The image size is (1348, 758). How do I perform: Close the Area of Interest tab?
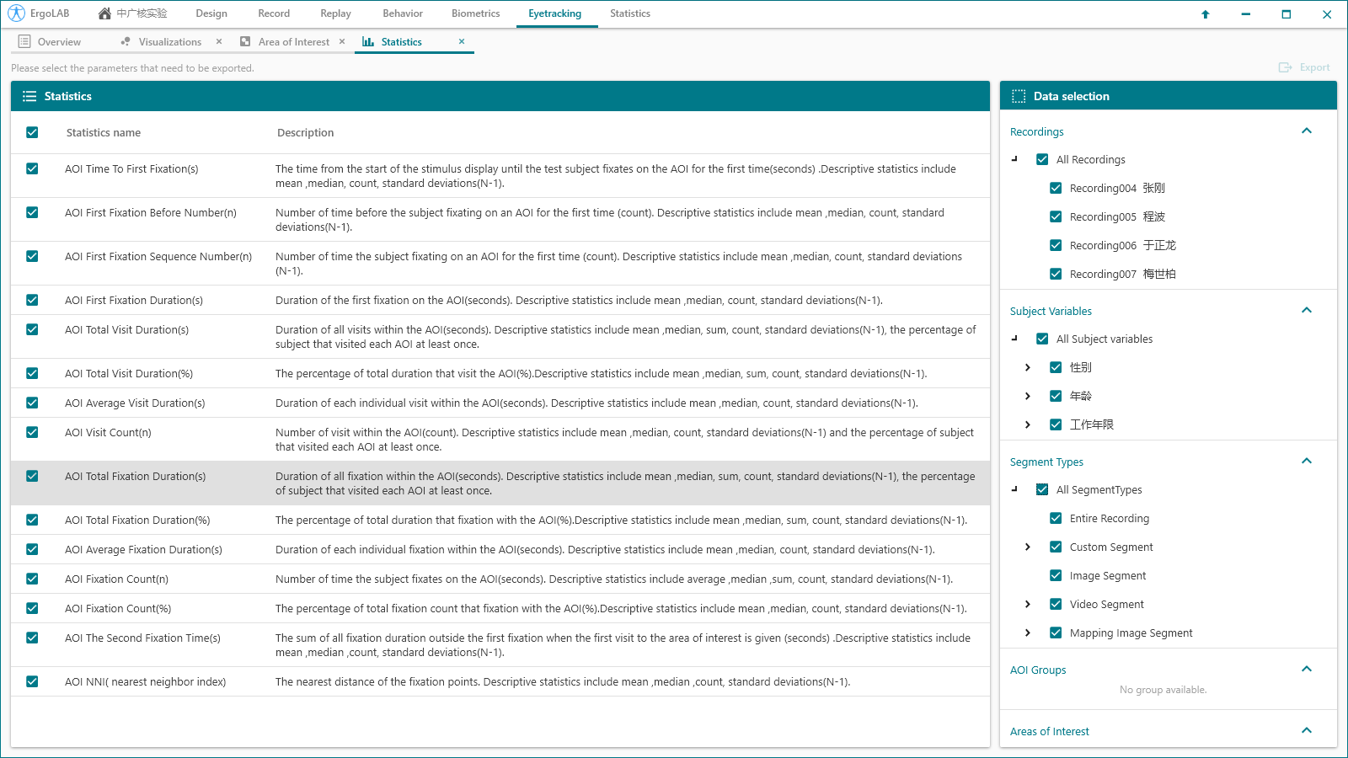(x=342, y=41)
